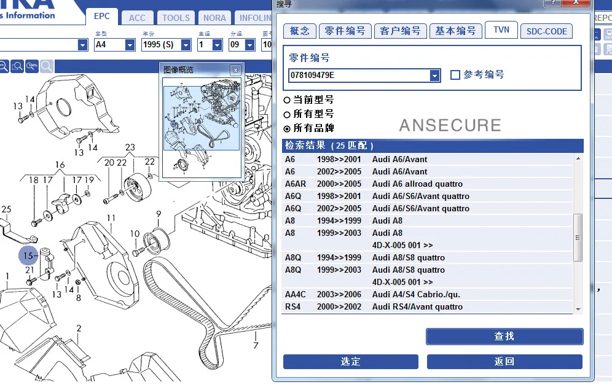Click the results scrollbar up arrow

(578, 158)
